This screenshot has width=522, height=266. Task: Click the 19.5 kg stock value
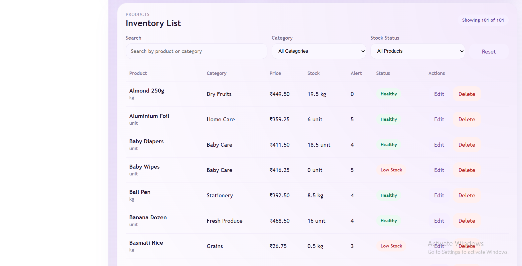(317, 94)
